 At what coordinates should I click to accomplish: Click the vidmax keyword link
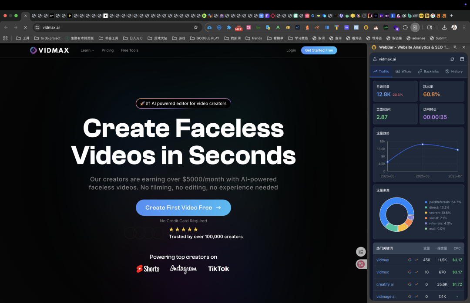tap(383, 260)
